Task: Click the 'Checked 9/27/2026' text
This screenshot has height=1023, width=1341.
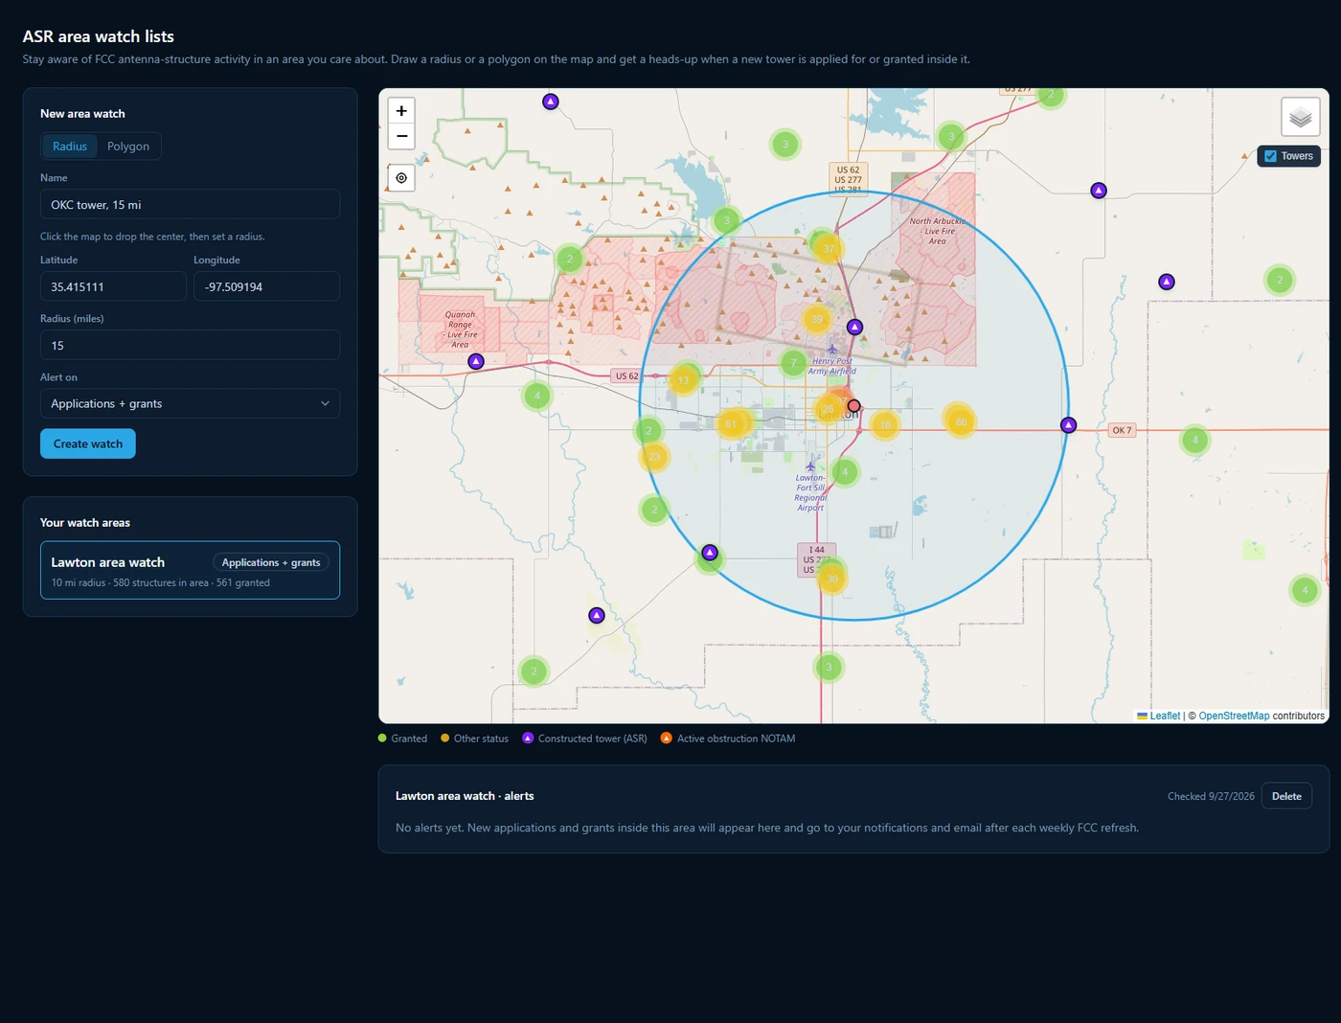Action: (x=1211, y=796)
